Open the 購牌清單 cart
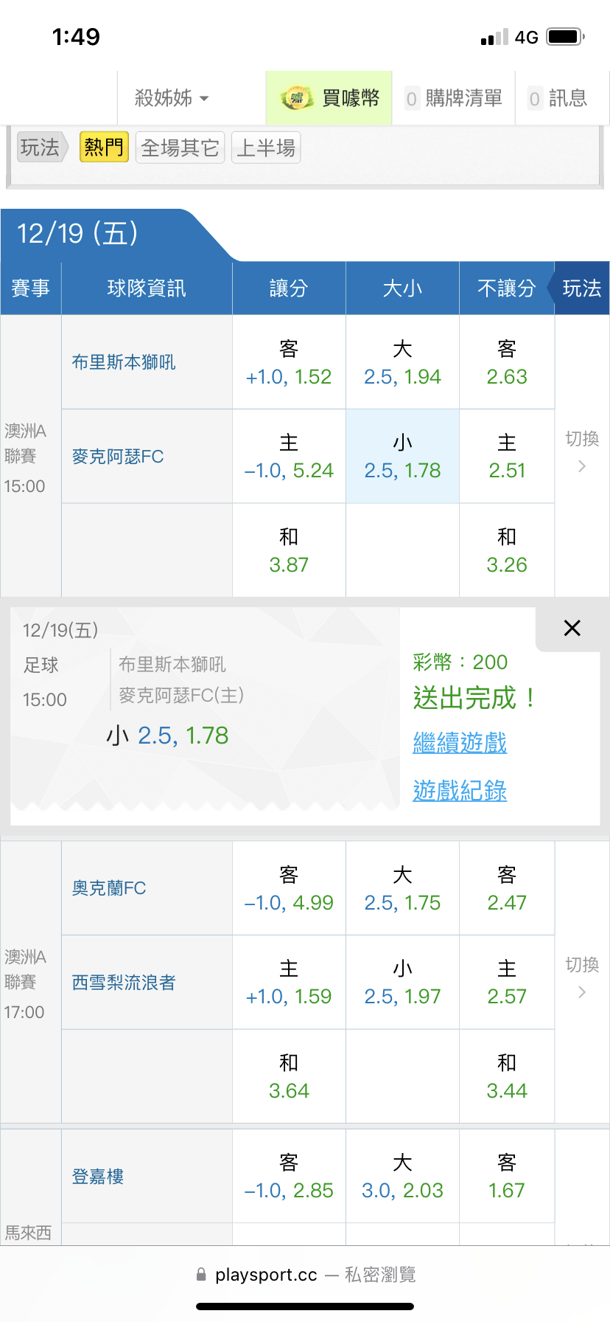610x1322 pixels. point(454,98)
